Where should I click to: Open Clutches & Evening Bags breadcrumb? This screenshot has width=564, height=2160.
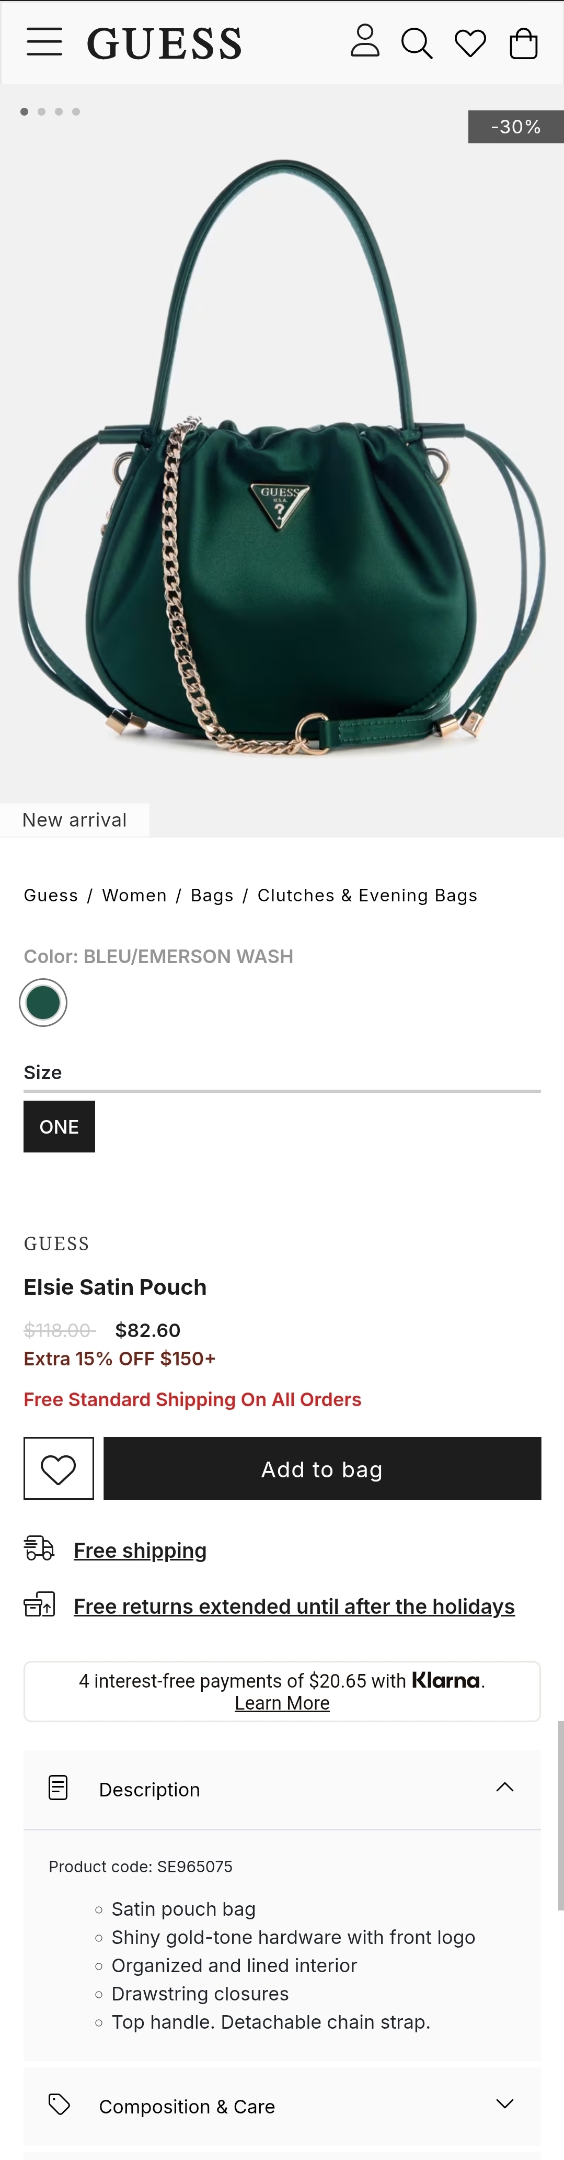tap(367, 896)
